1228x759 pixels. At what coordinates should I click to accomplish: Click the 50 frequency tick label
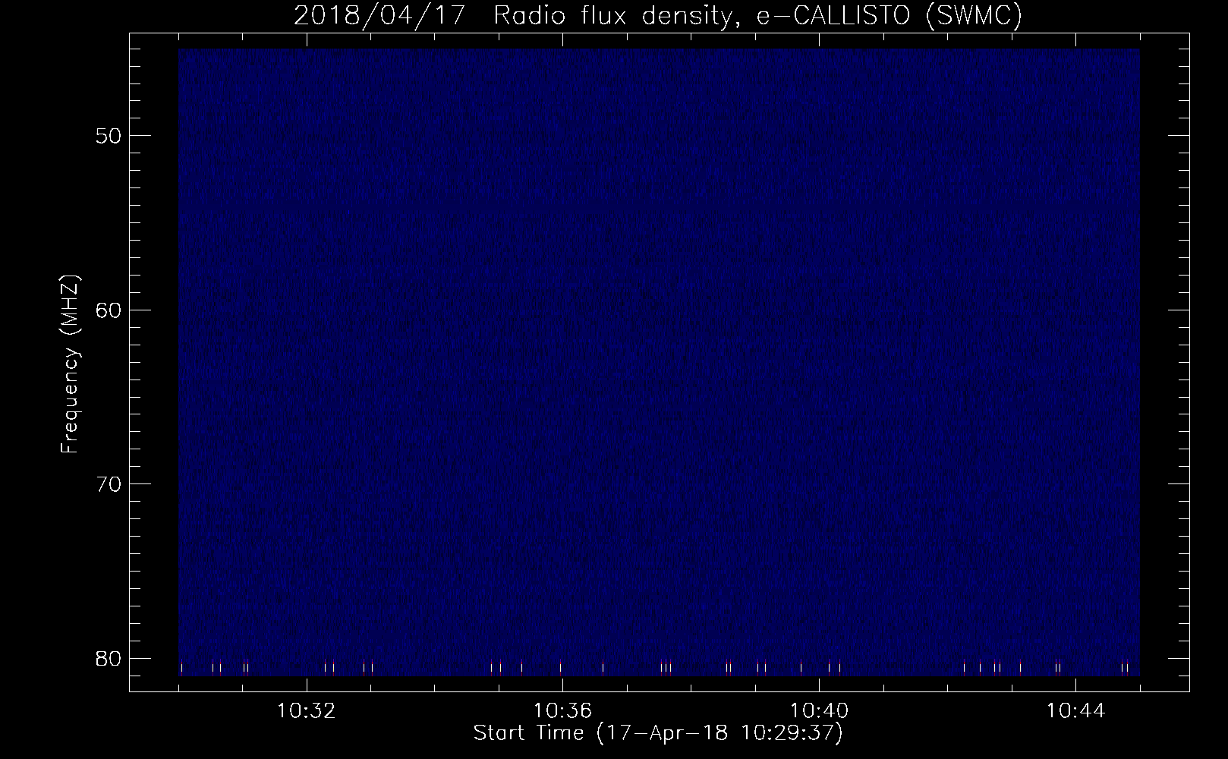107,136
